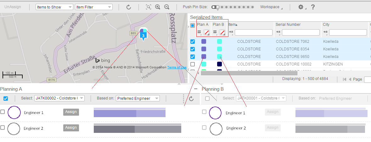Click the map refresh icon in toolbar

click(x=129, y=7)
